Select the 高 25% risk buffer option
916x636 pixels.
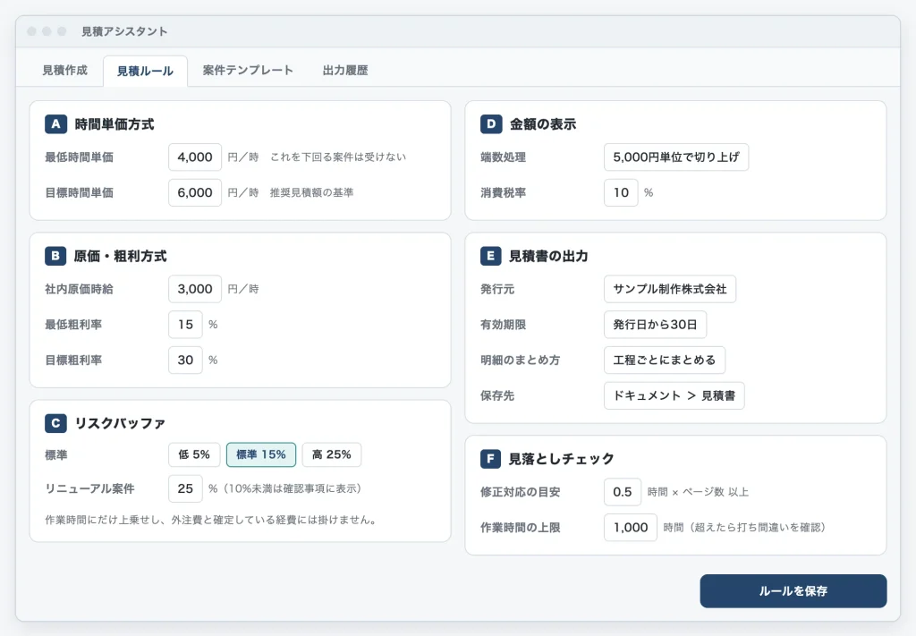[x=332, y=455]
